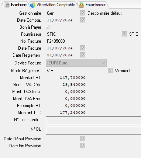
Task: Click into the N° BL field
Action: (93, 130)
